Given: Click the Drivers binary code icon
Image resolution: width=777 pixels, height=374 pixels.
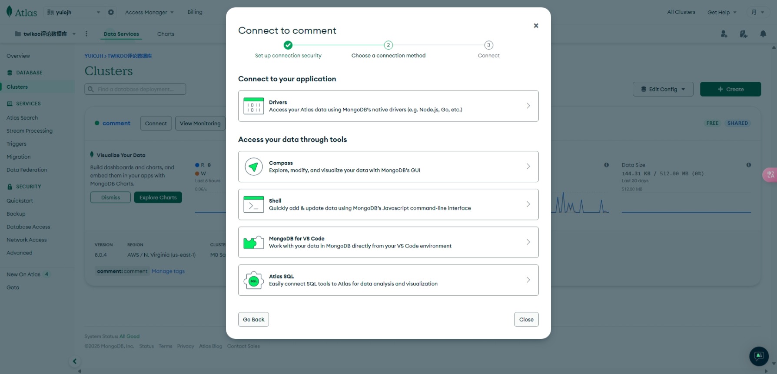Looking at the screenshot, I should coord(254,106).
